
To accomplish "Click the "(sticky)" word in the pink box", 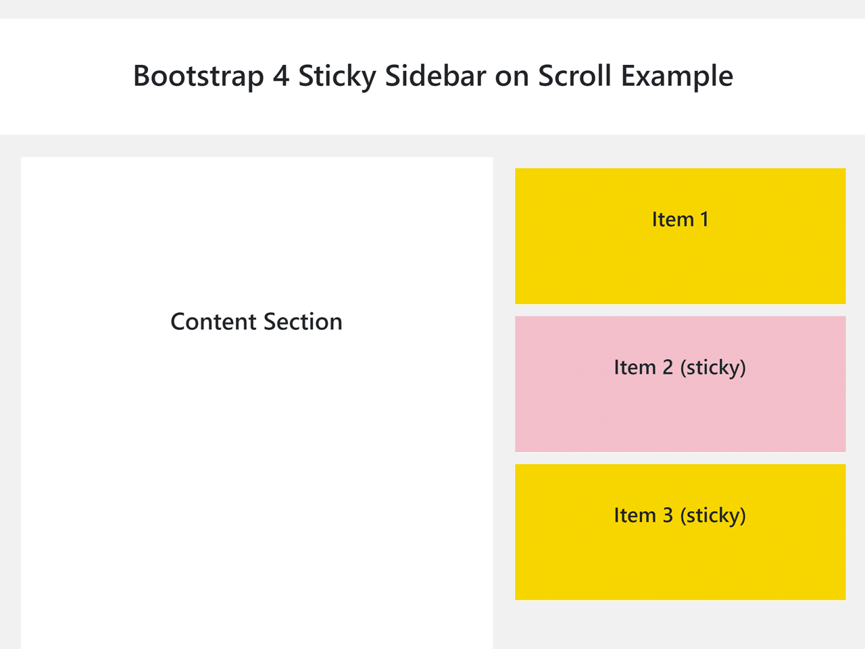I will pos(713,367).
